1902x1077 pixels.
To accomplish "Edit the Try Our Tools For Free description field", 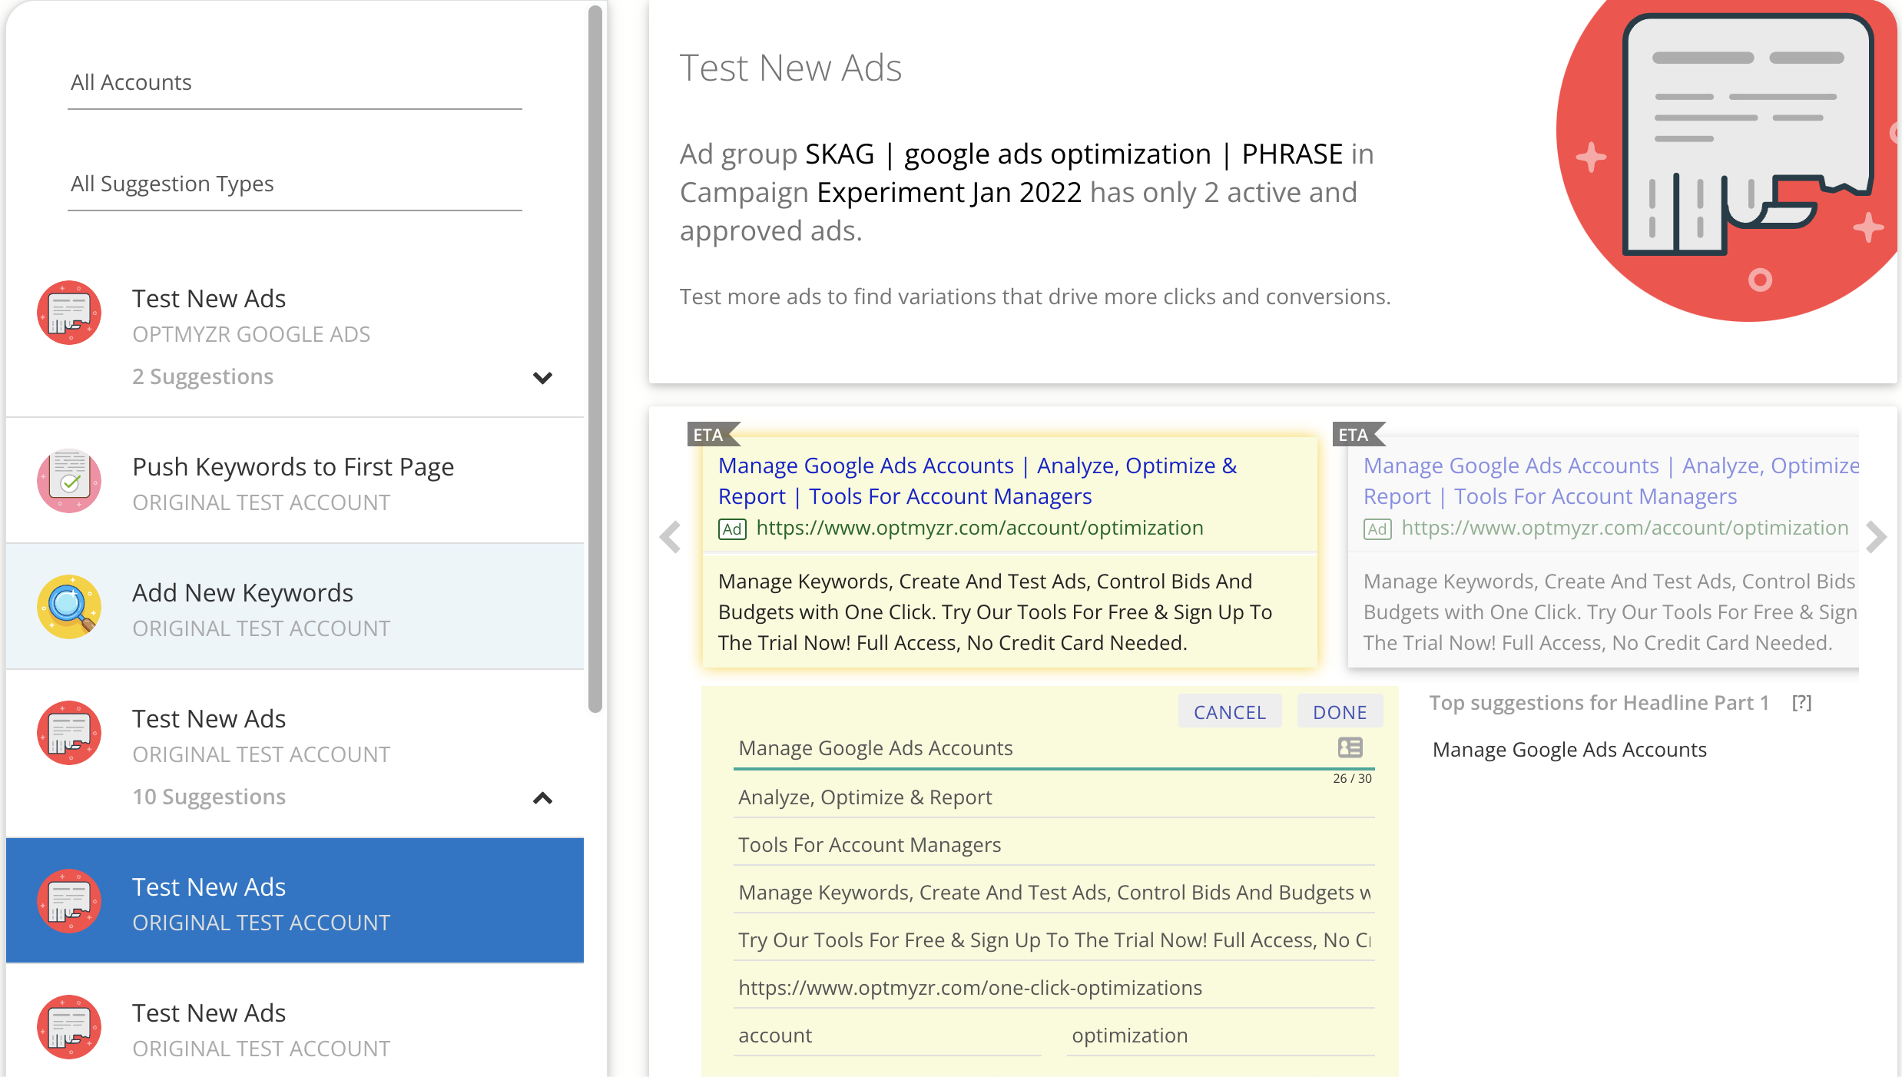I will click(x=1054, y=940).
